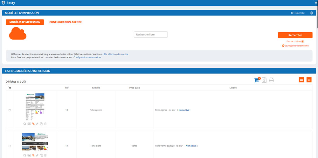Switch to grid view layout icon
The width and height of the screenshot is (318, 158).
pyautogui.click(x=309, y=80)
